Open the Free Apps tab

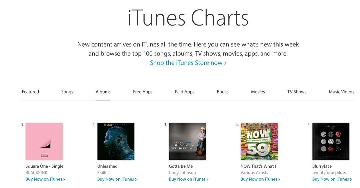coord(143,92)
